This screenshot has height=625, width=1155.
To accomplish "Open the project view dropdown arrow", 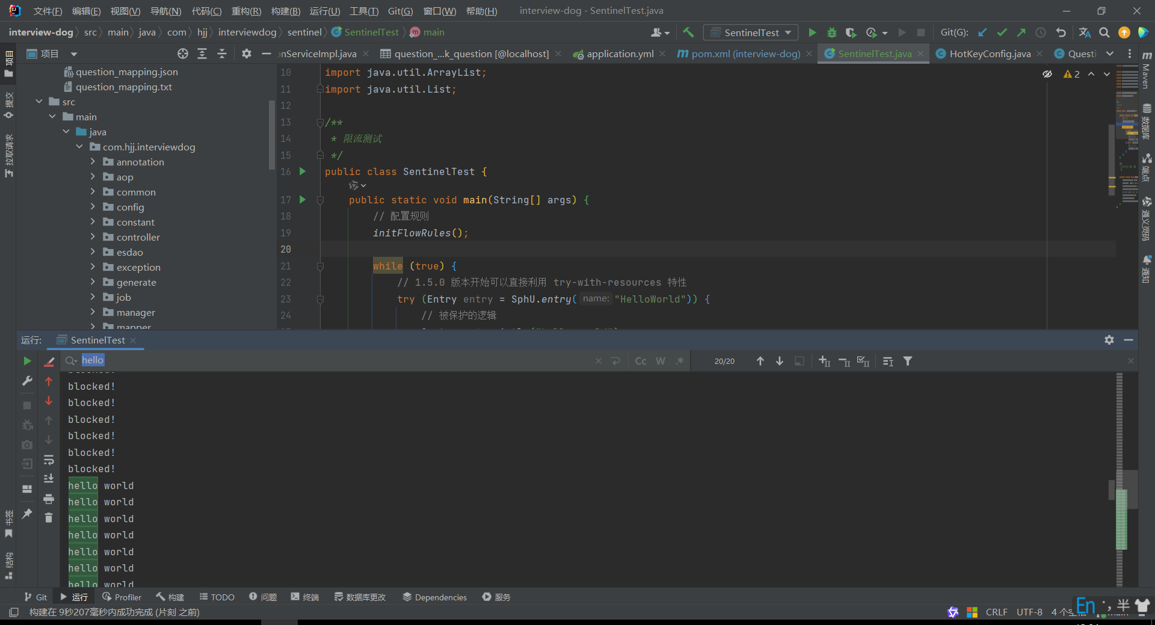I will click(x=74, y=54).
